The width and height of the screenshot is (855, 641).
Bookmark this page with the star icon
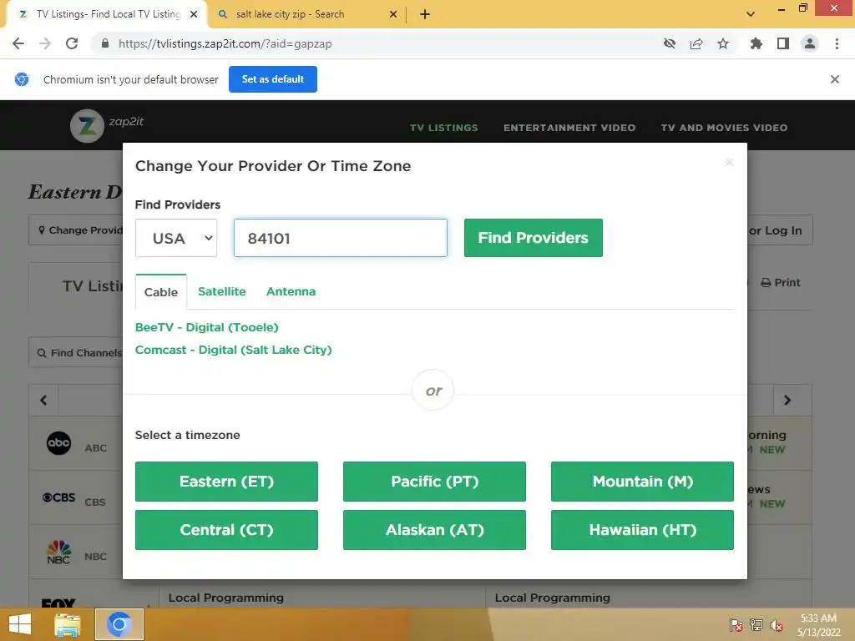click(x=722, y=43)
